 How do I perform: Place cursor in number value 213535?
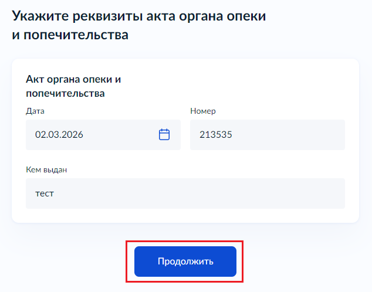point(216,134)
